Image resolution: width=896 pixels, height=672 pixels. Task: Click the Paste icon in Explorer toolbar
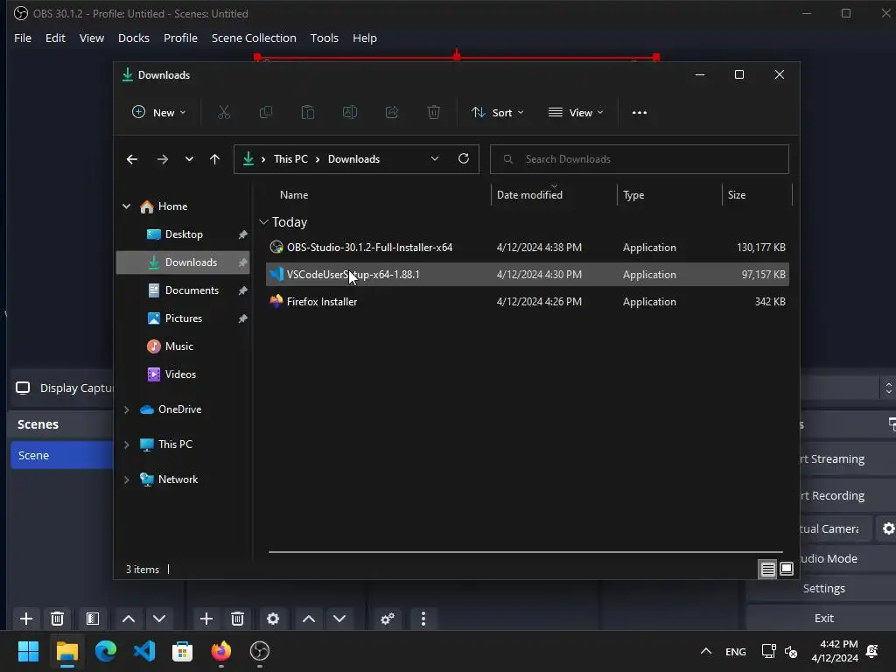(x=307, y=113)
